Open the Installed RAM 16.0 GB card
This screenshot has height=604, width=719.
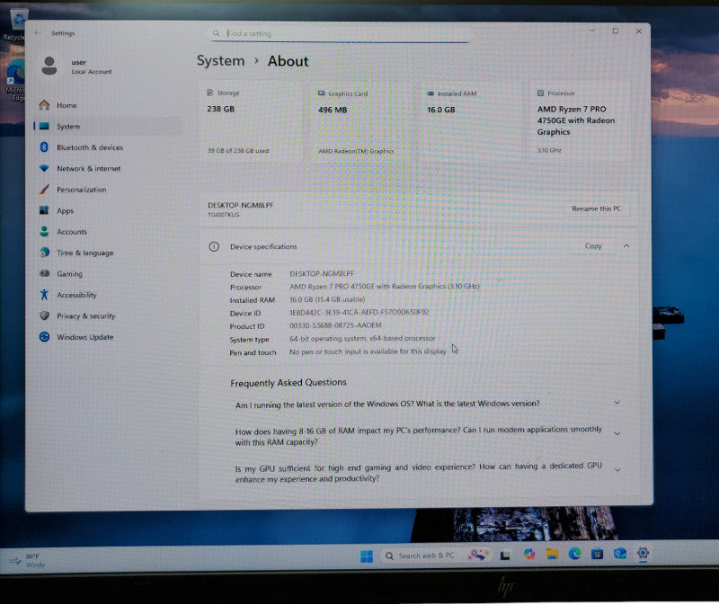pos(470,122)
